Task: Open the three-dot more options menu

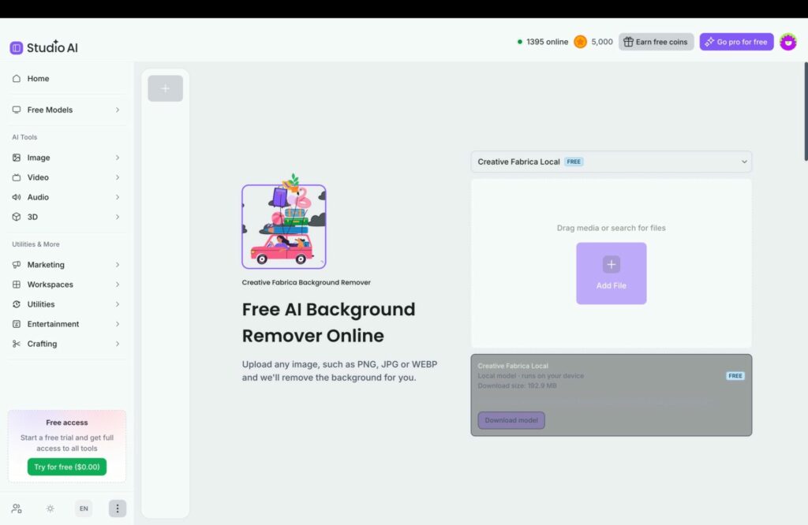Action: click(x=118, y=508)
